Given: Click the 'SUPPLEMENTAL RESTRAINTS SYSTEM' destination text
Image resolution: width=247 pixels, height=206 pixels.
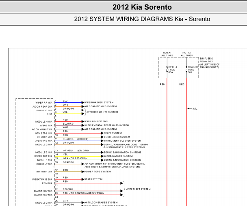Looking at the screenshot, I should (x=107, y=125).
